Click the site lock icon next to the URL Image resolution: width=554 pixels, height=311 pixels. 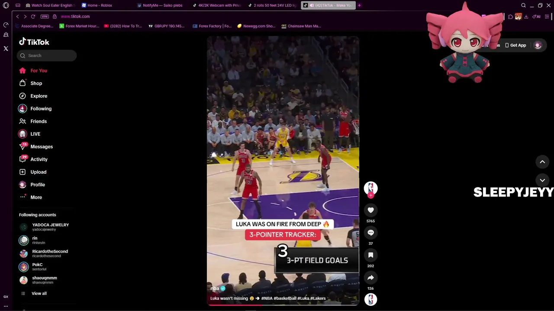tap(55, 16)
